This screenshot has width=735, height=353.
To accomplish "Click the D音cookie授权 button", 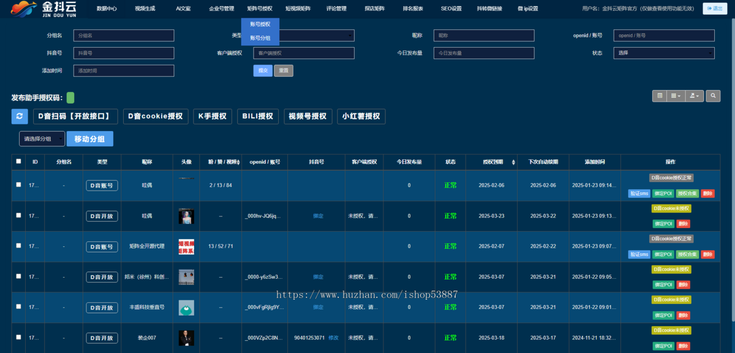I will click(156, 116).
